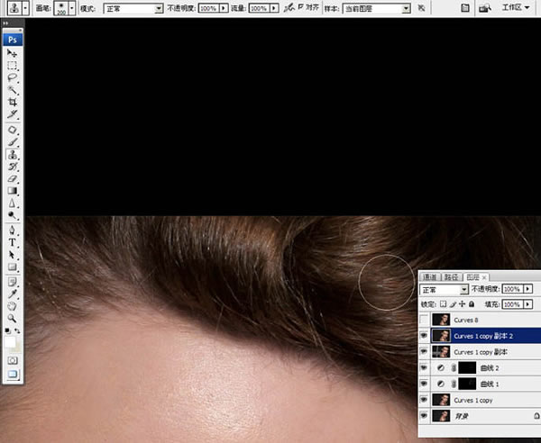541x443 pixels.
Task: Select the Notes tool
Action: point(12,282)
